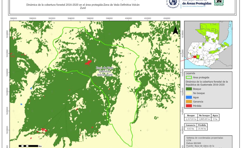Choose the red Pérdida legend swatch
This screenshot has width=242, height=148.
(x=189, y=106)
